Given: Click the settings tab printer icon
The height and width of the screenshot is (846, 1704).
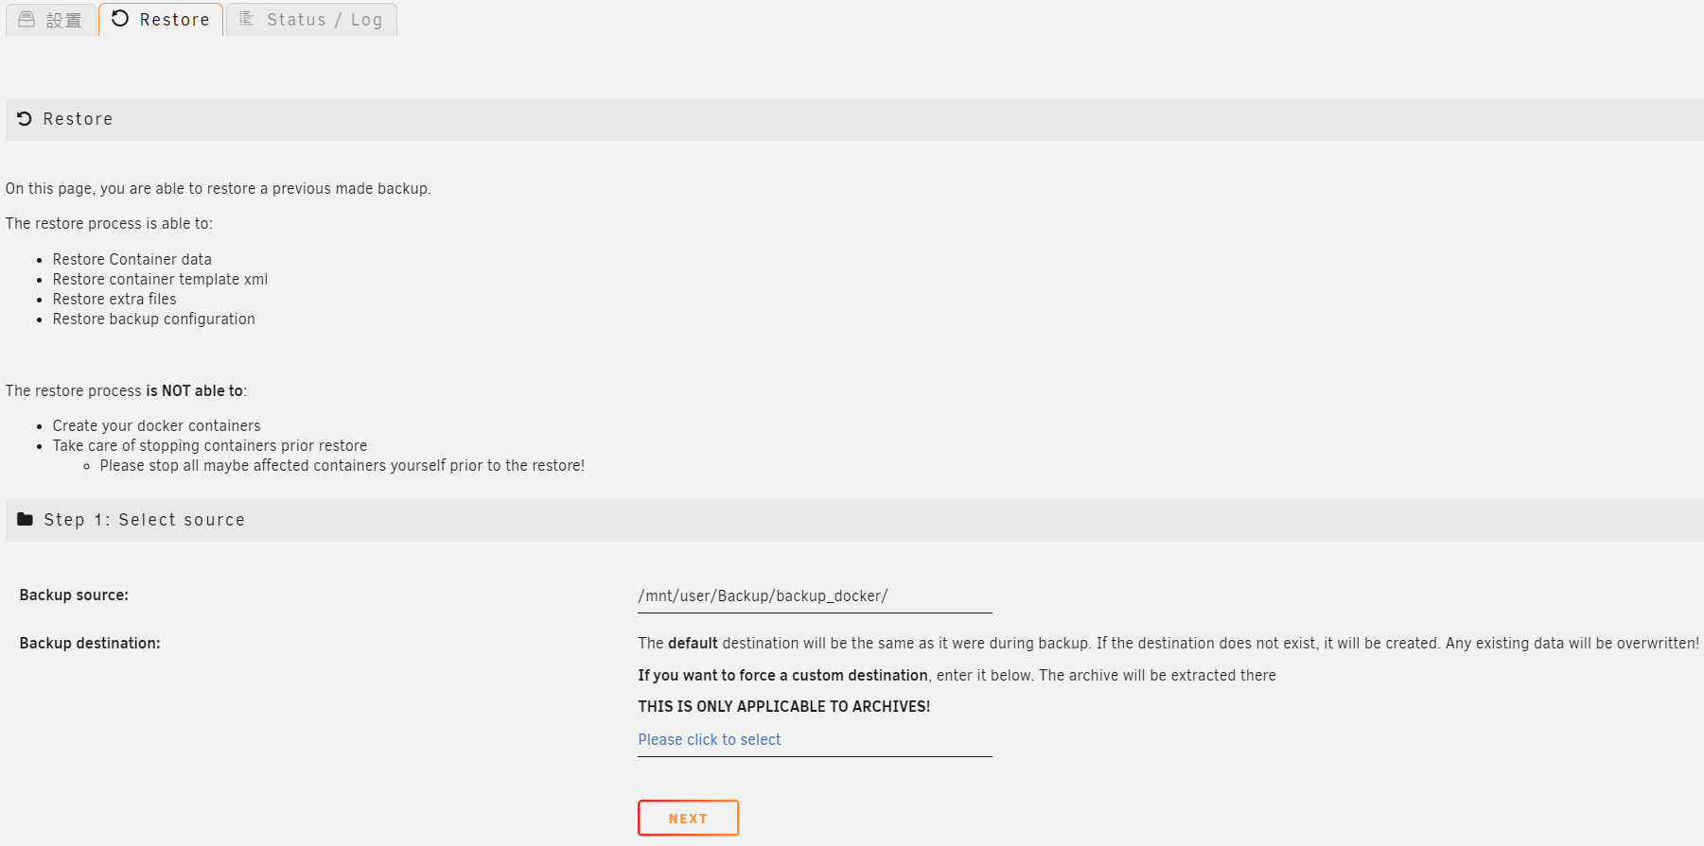Looking at the screenshot, I should pyautogui.click(x=26, y=19).
